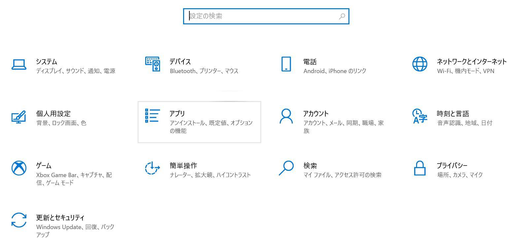Open the 個人用設定 heading
This screenshot has height=238, width=521.
tap(53, 114)
